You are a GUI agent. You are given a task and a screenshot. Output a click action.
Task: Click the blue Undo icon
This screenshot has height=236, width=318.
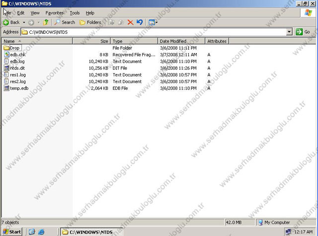click(x=140, y=22)
